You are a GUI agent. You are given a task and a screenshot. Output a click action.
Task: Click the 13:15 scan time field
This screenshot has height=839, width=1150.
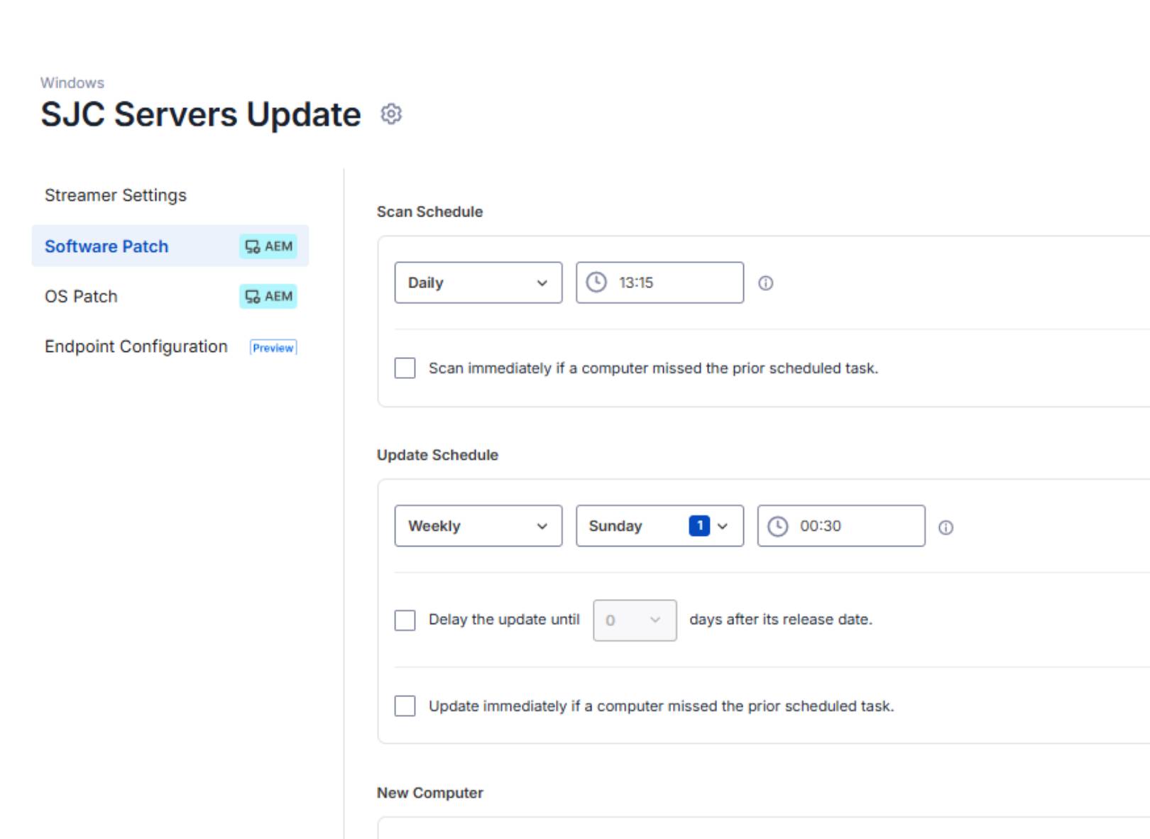click(x=660, y=282)
